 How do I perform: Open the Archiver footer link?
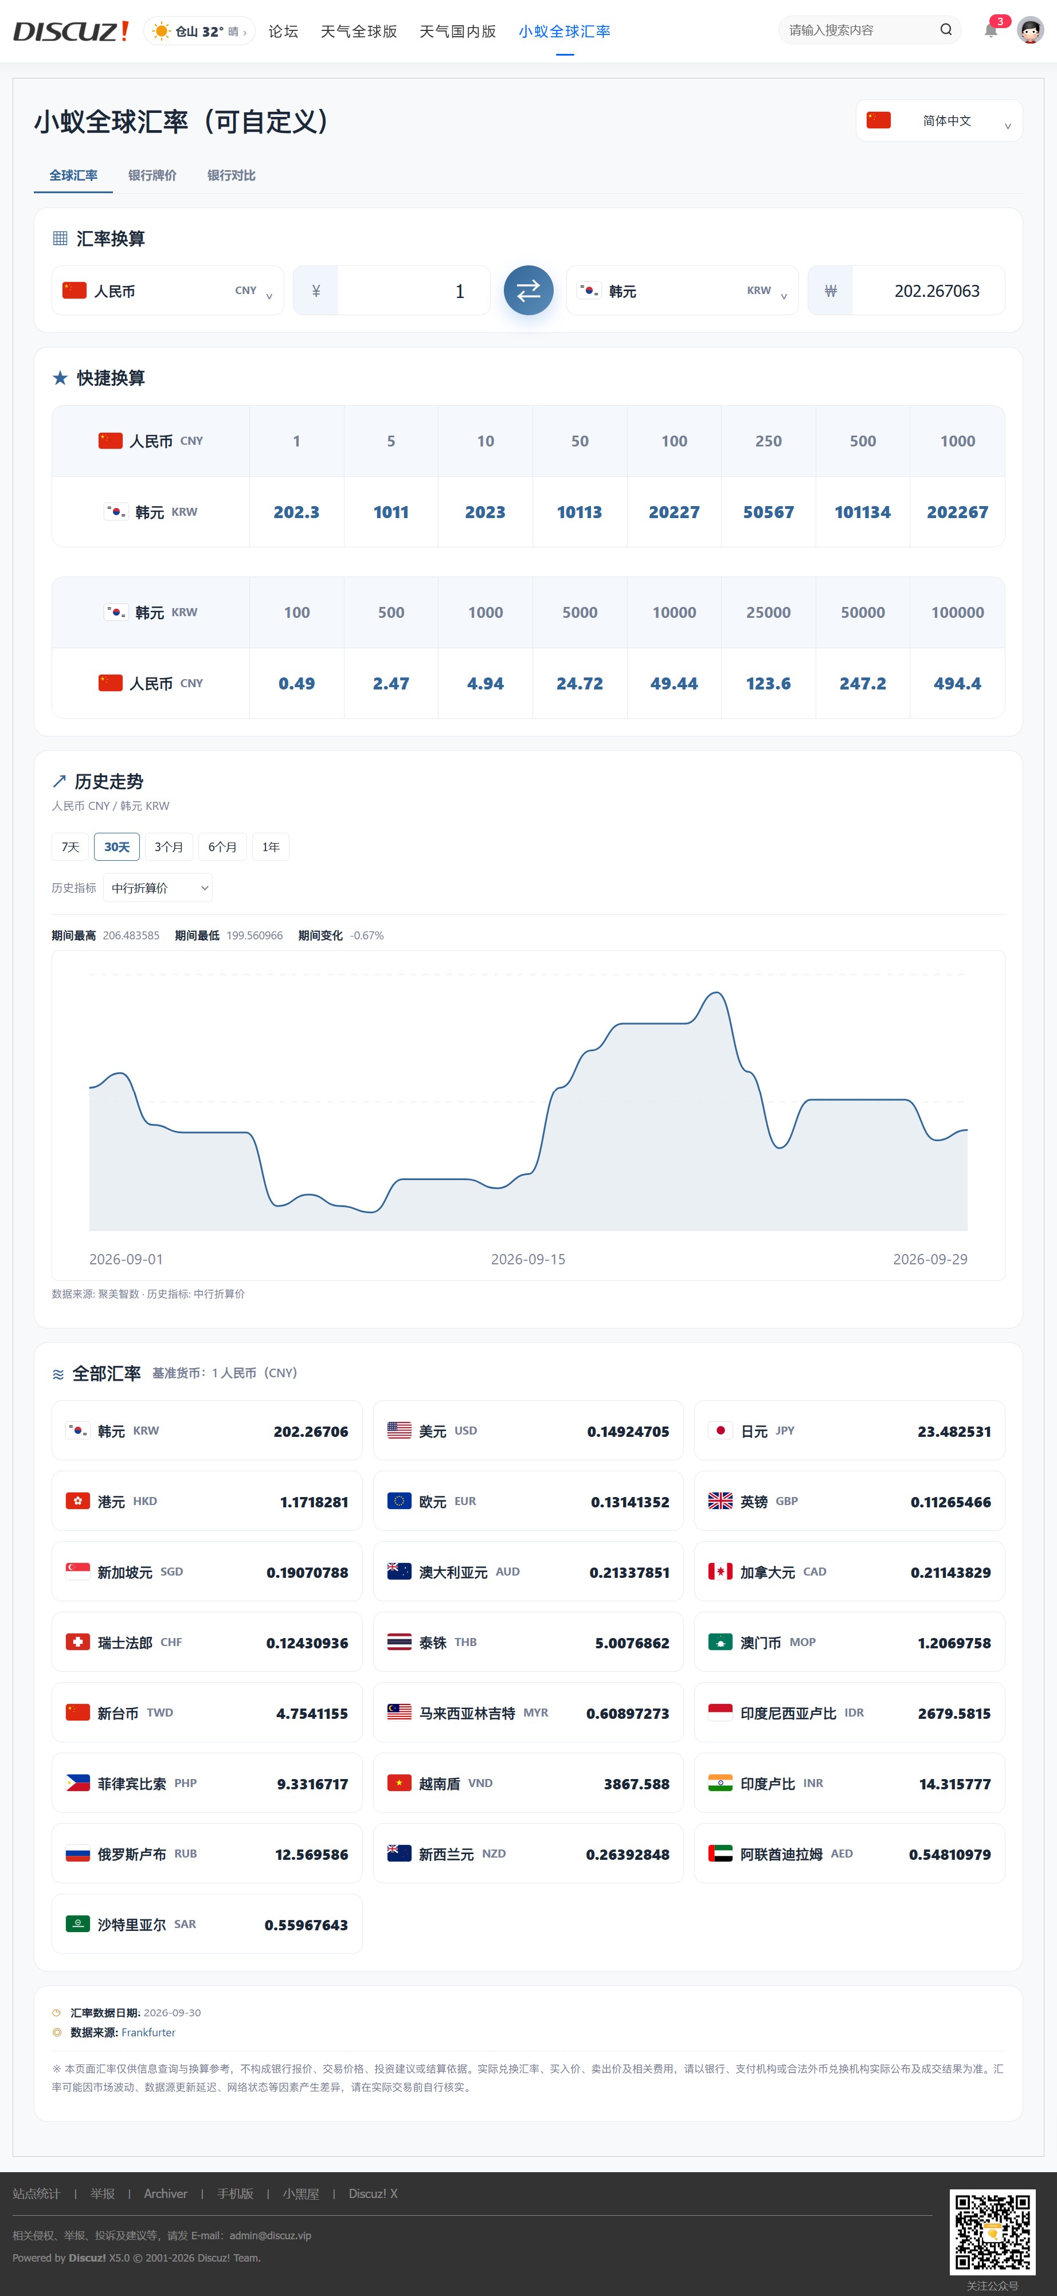point(166,2193)
